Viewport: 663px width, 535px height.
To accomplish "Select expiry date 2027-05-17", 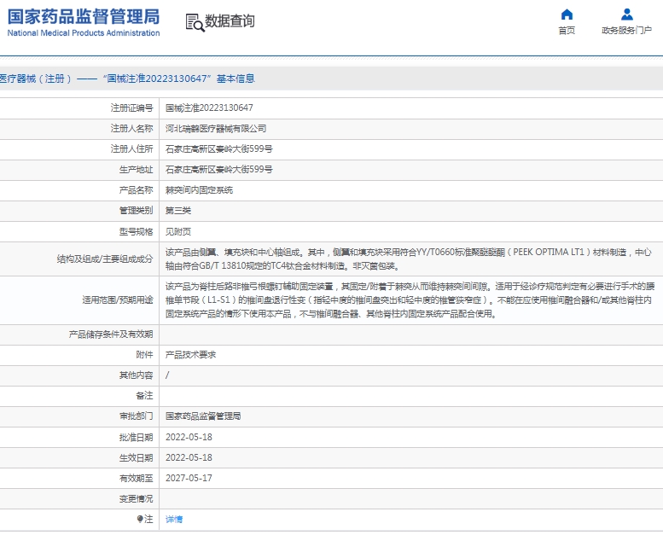I will point(189,479).
